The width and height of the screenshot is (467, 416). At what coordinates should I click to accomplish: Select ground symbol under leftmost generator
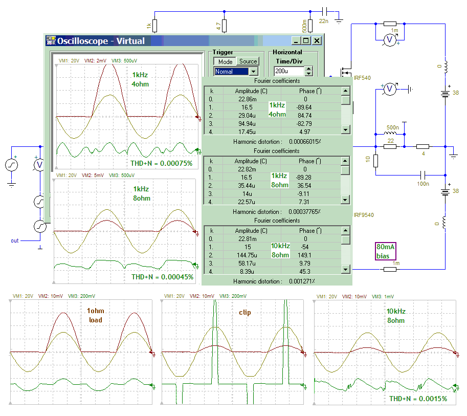[x=11, y=184]
